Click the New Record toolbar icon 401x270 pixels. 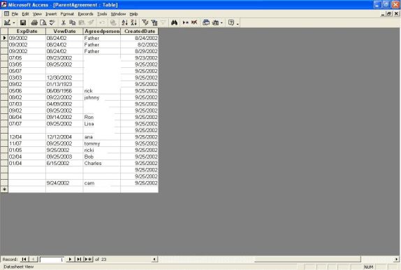(x=185, y=23)
